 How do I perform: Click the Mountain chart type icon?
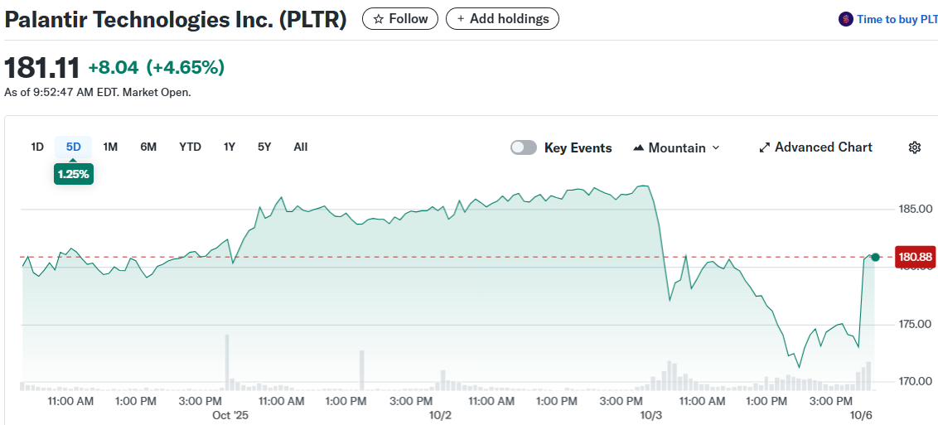[638, 147]
